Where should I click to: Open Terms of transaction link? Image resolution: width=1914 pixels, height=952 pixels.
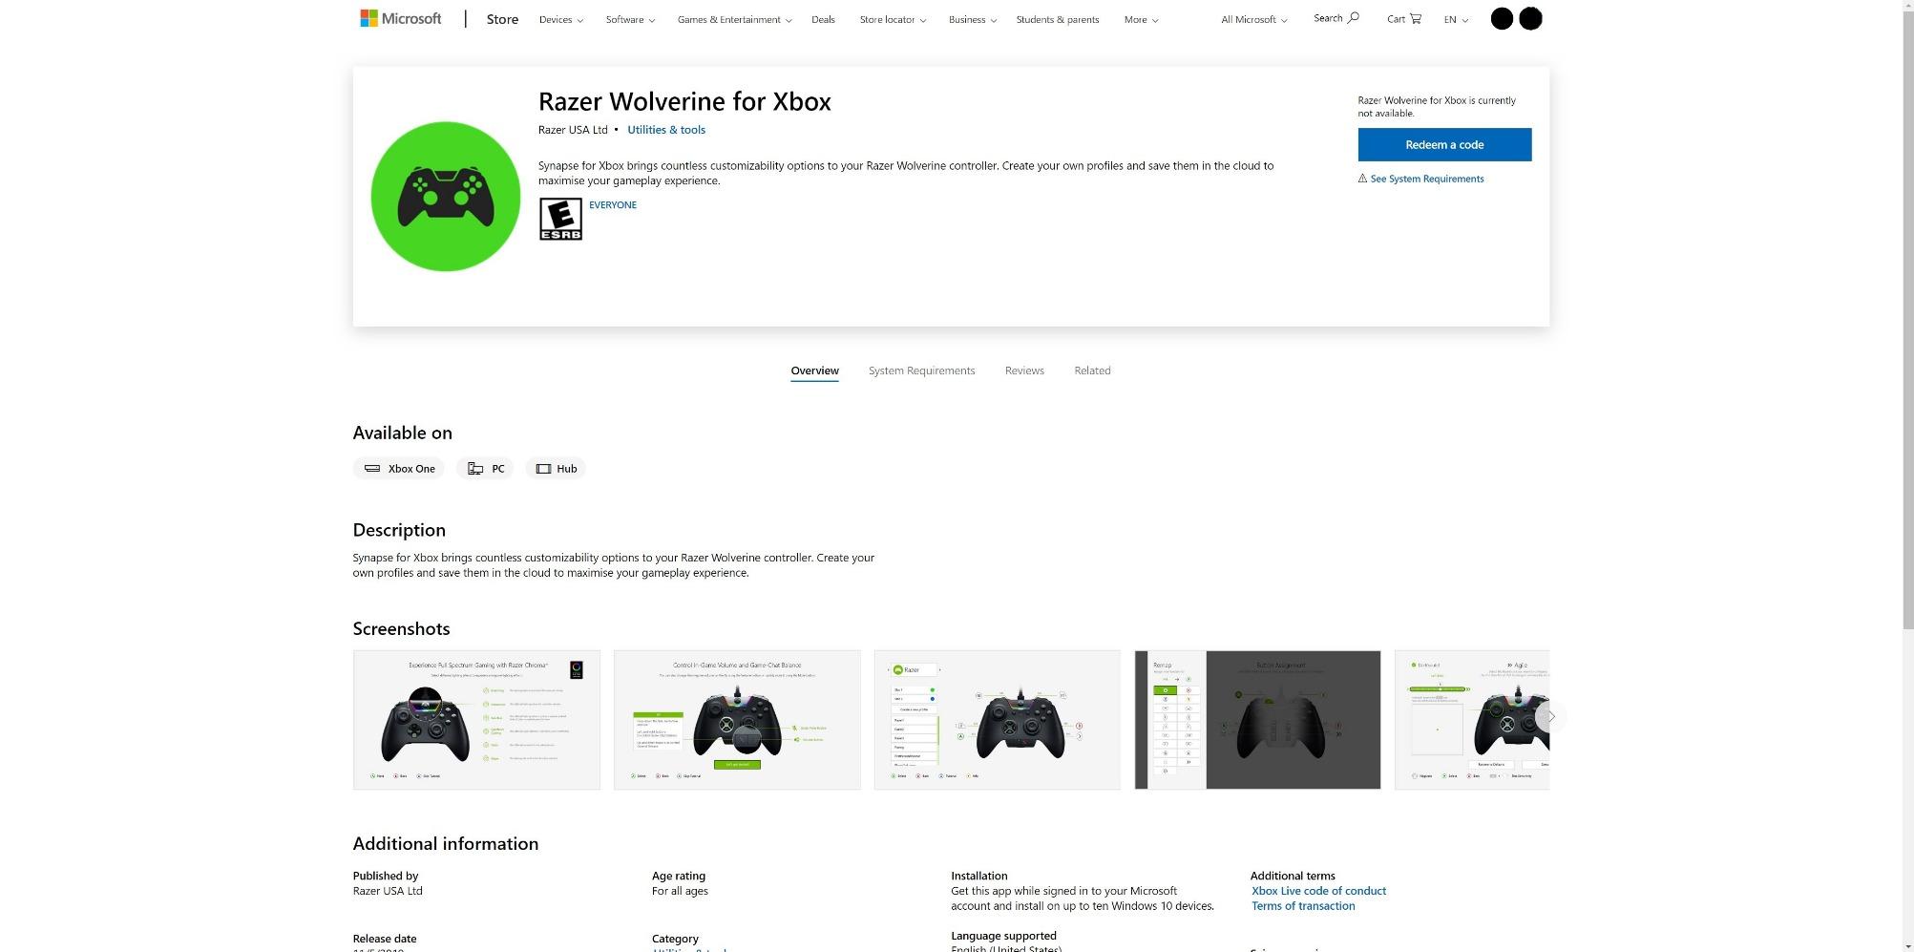point(1303,906)
